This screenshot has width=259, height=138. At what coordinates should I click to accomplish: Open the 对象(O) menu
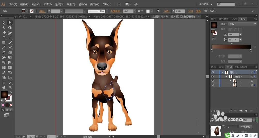(x=36, y=4)
